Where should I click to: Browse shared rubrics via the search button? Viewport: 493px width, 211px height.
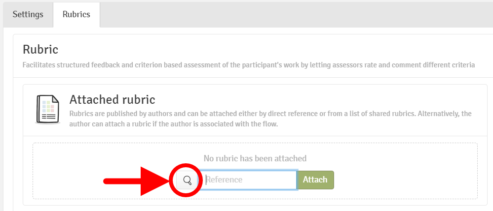pos(187,180)
